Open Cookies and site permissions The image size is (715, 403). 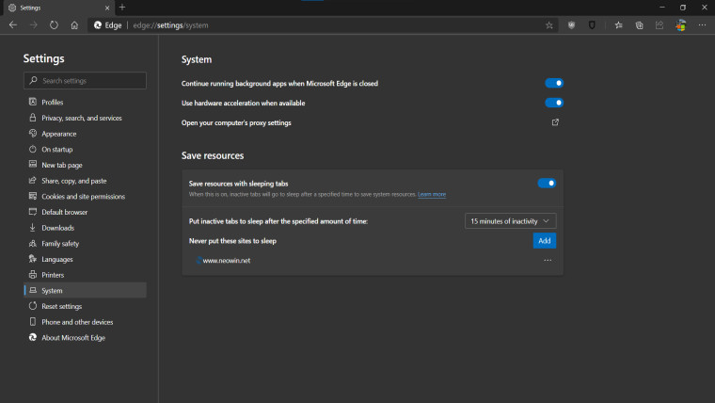85,196
